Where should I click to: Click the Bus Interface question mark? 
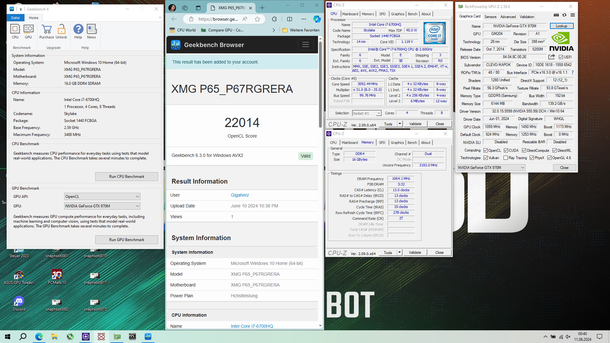pos(573,72)
